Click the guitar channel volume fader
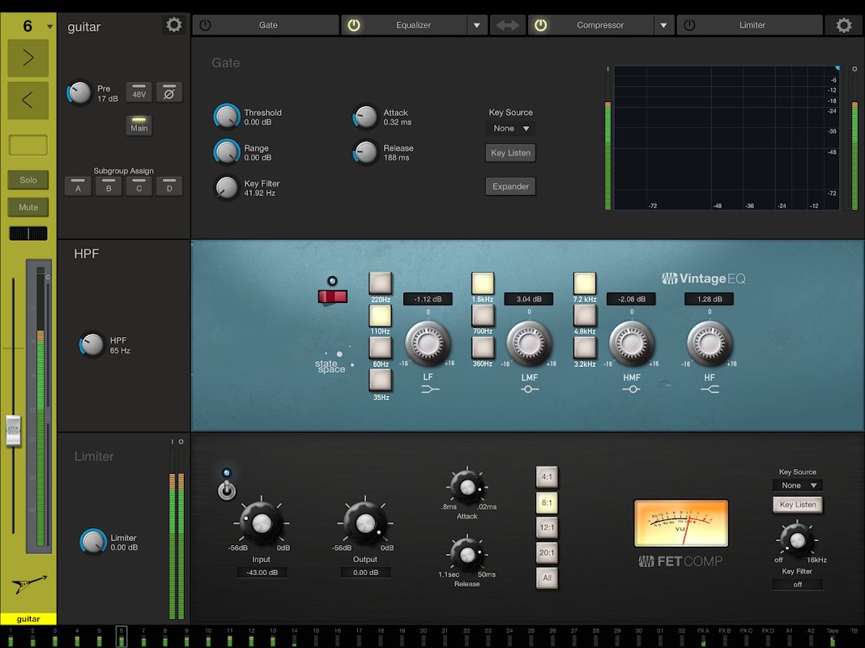 tap(13, 430)
